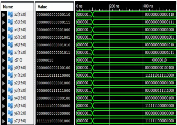Expand the c[7:0] bus
The width and height of the screenshot is (177, 125).
click(x=4, y=60)
